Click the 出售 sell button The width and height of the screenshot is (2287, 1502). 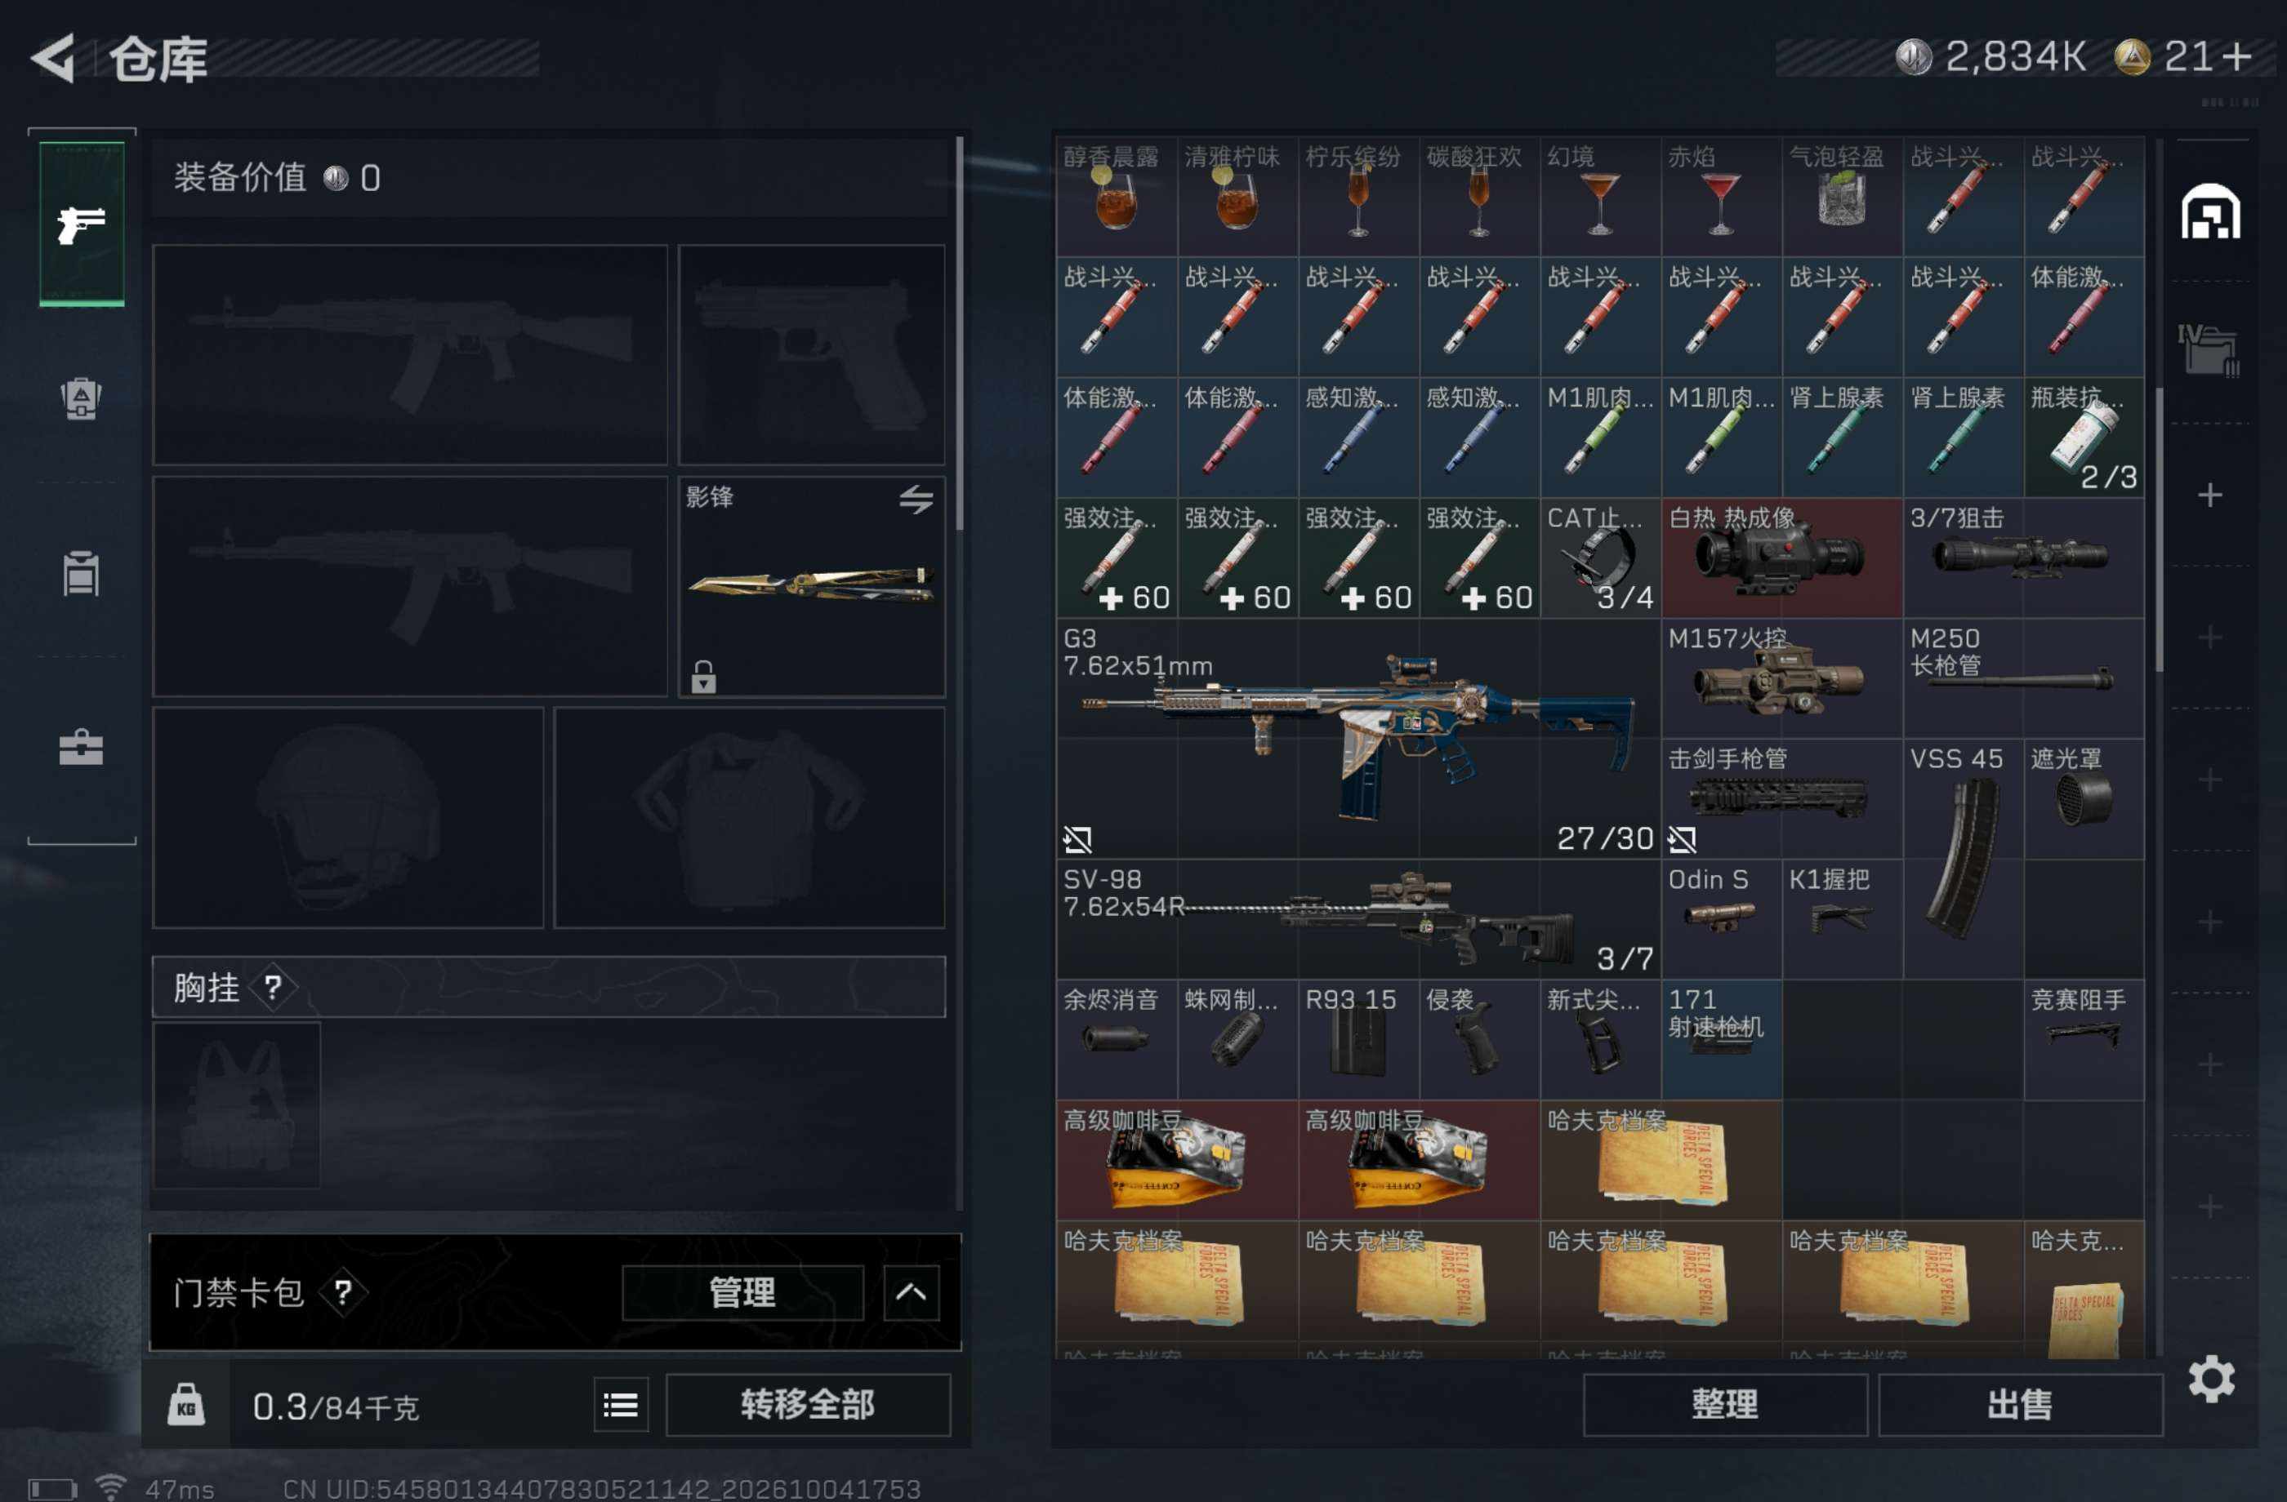tap(2020, 1405)
